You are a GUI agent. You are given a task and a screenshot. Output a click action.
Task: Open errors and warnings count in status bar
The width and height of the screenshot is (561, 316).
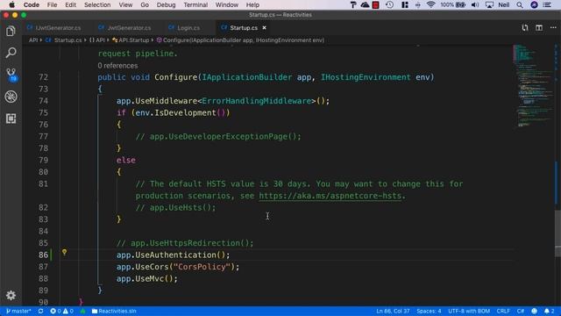pos(61,311)
